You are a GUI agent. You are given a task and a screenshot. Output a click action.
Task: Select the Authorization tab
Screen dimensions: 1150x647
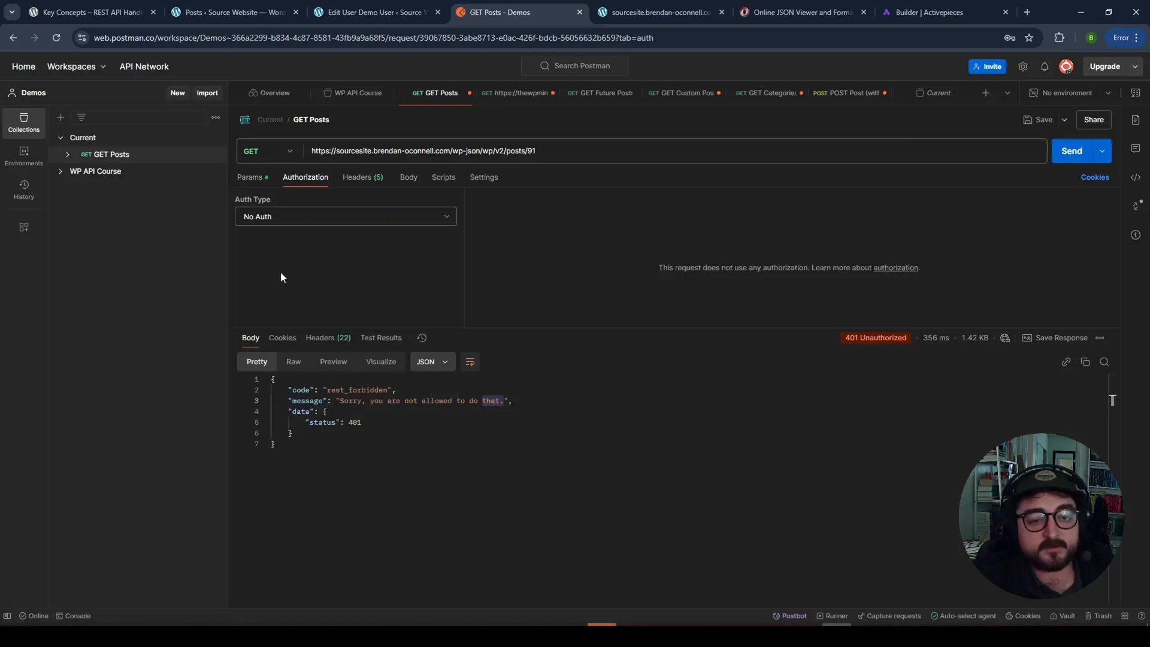pyautogui.click(x=305, y=177)
